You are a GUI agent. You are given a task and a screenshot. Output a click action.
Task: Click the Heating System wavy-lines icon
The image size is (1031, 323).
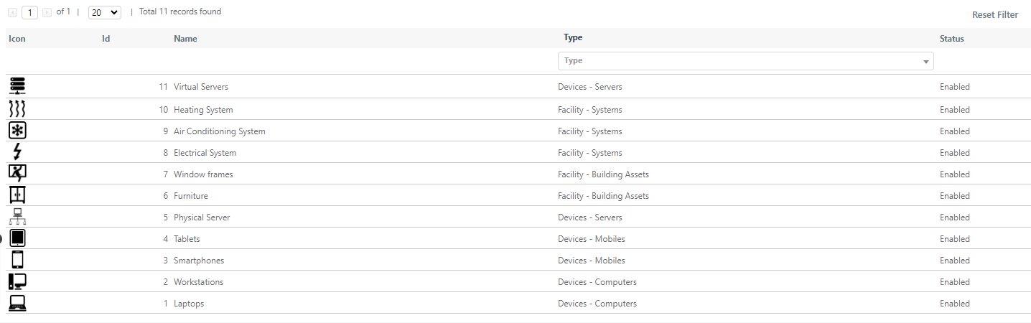coord(17,109)
